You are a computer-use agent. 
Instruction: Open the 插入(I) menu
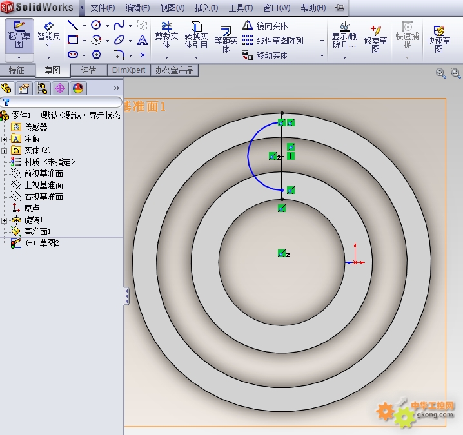coord(206,8)
